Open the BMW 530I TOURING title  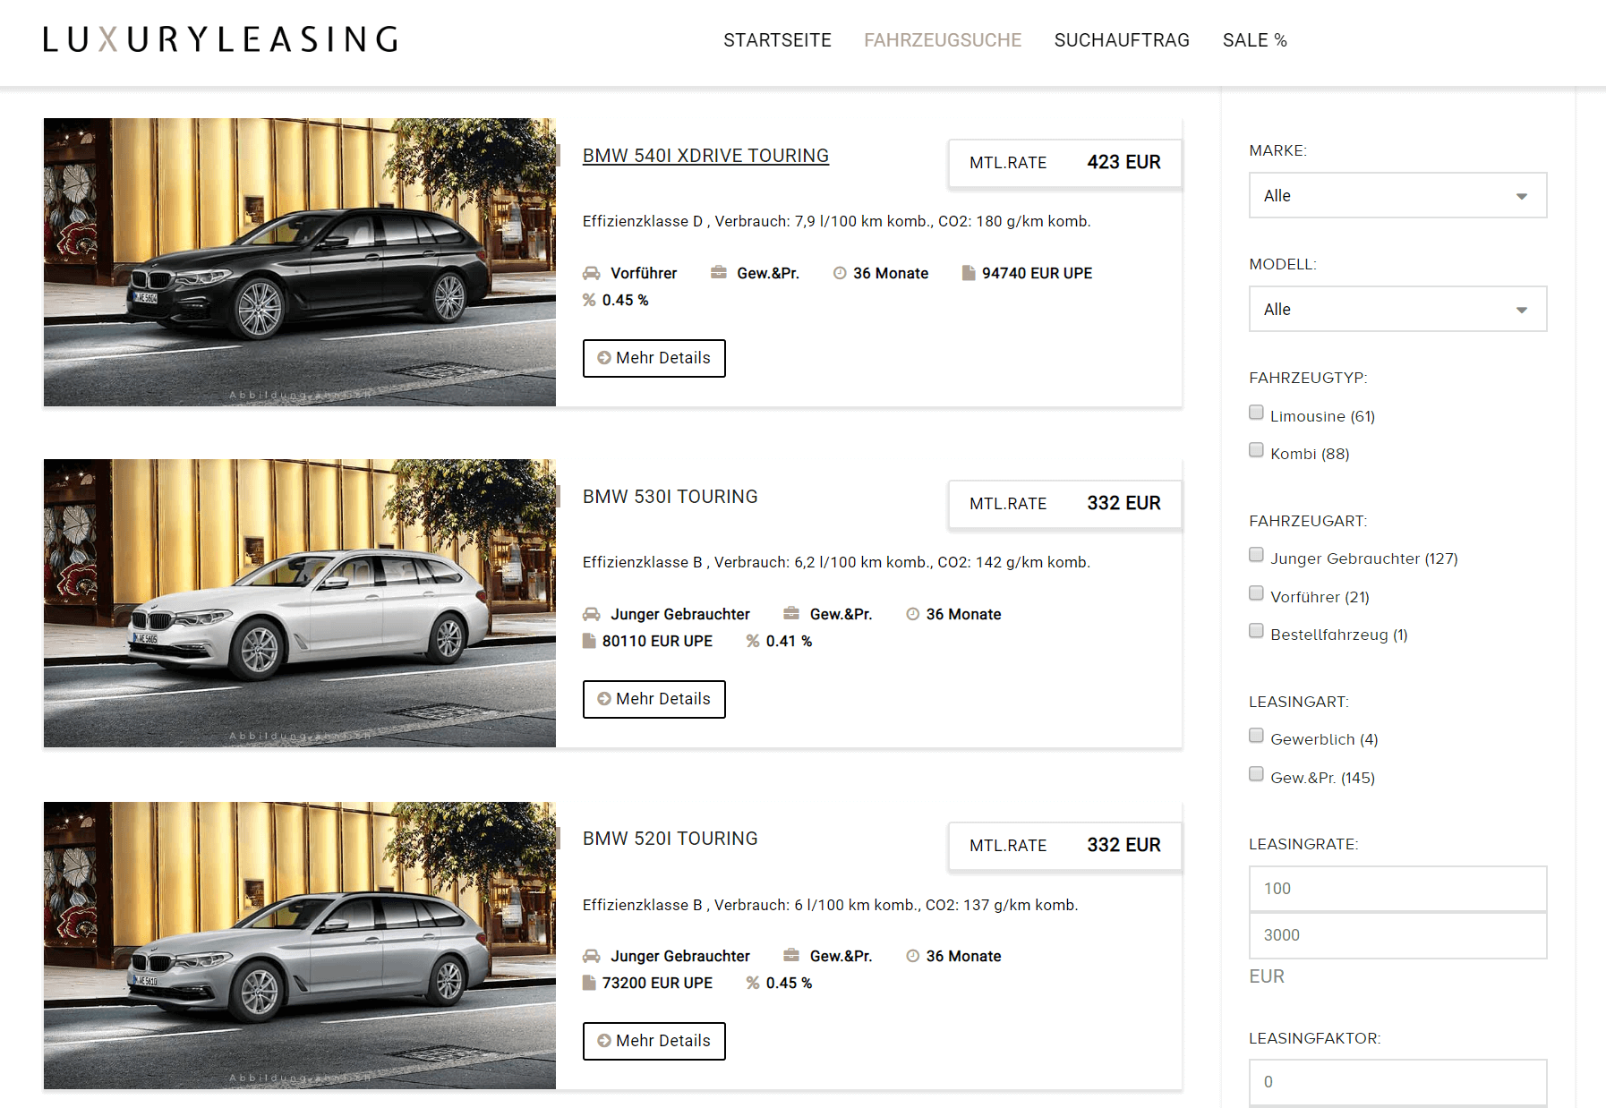[x=670, y=497]
